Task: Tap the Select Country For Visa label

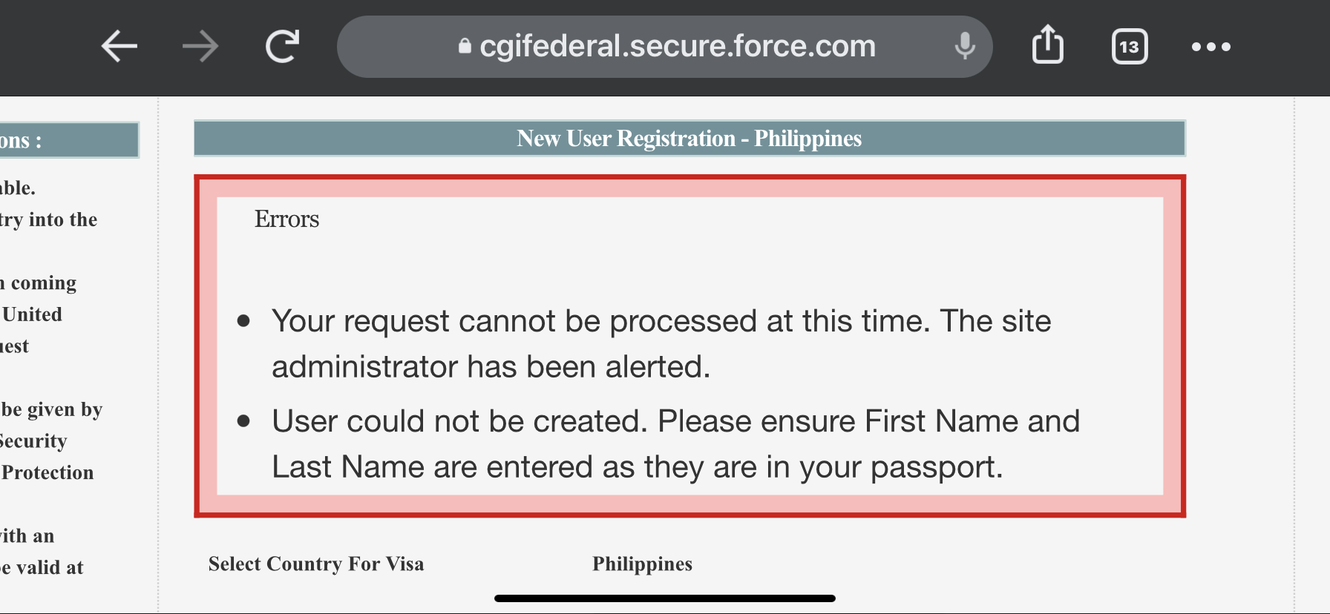Action: tap(316, 564)
